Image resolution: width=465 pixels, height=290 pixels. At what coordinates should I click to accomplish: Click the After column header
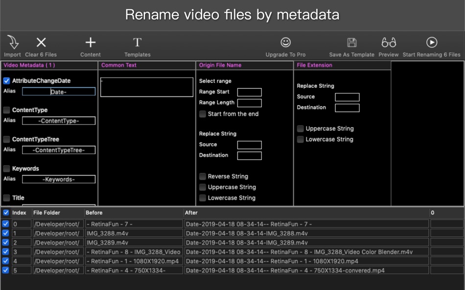click(x=191, y=212)
